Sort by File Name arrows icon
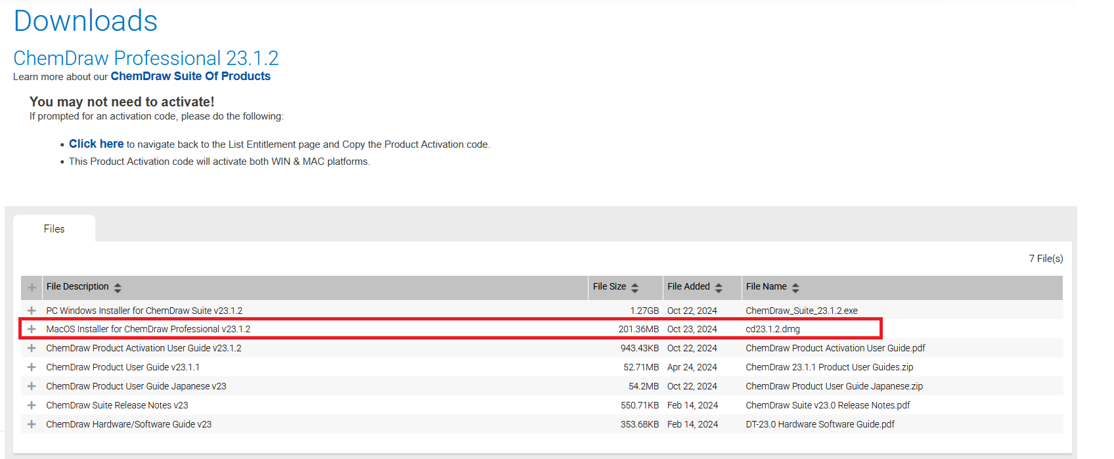This screenshot has width=1114, height=459. tap(795, 288)
